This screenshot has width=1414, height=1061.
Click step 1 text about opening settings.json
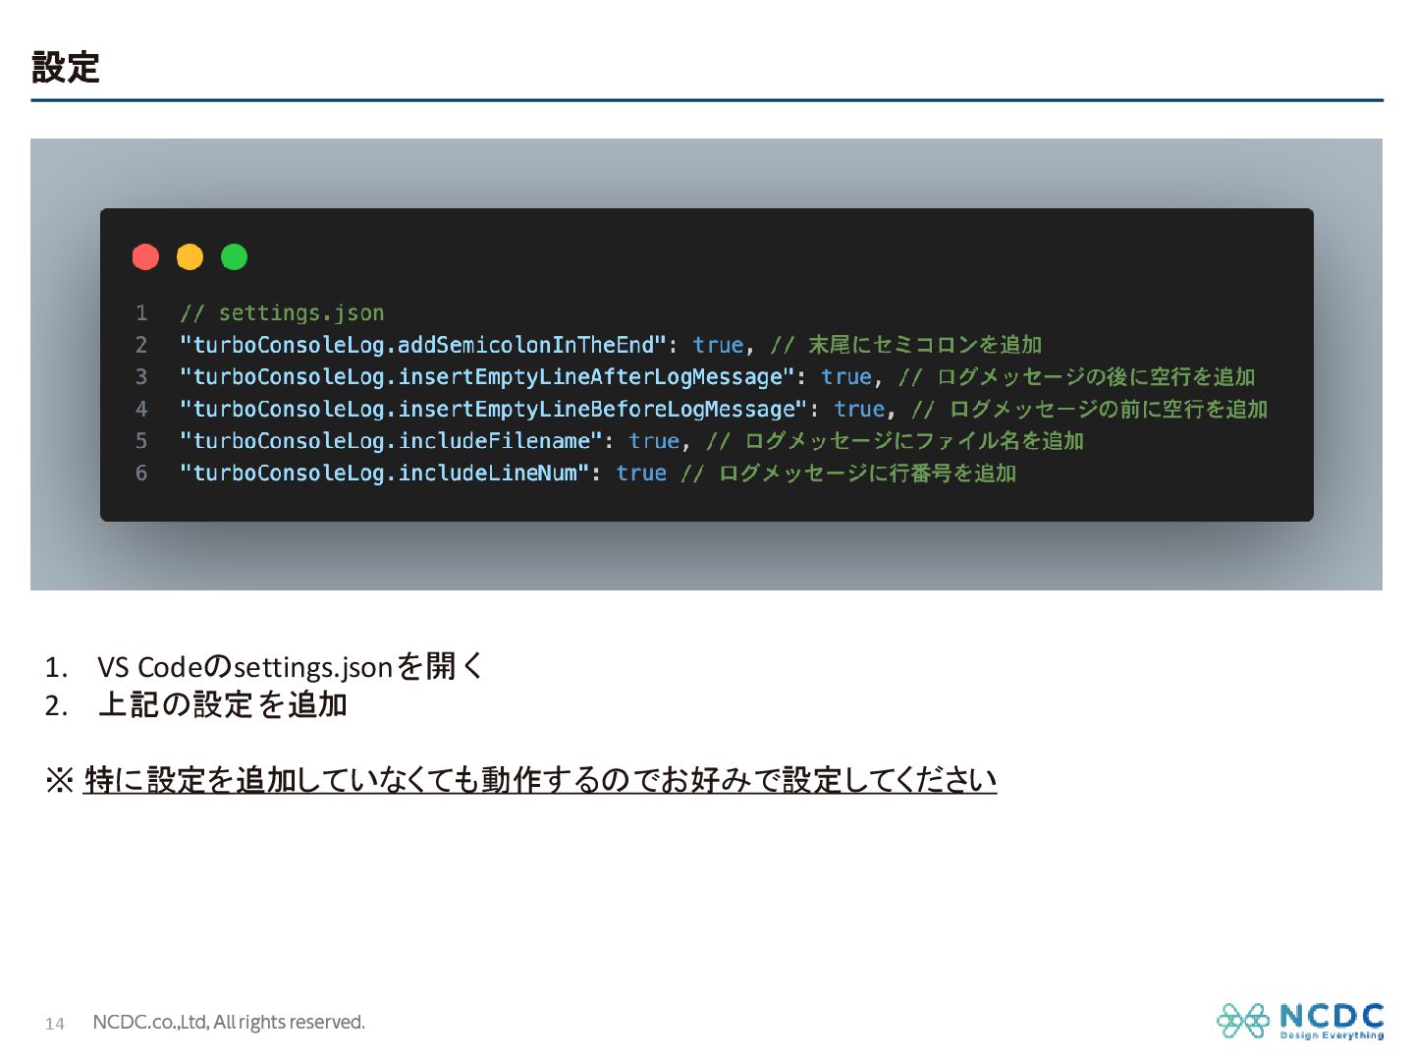tap(290, 667)
